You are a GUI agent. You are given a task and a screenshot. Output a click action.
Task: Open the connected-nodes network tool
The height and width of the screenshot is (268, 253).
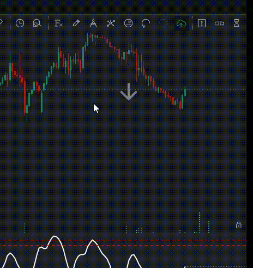[111, 23]
